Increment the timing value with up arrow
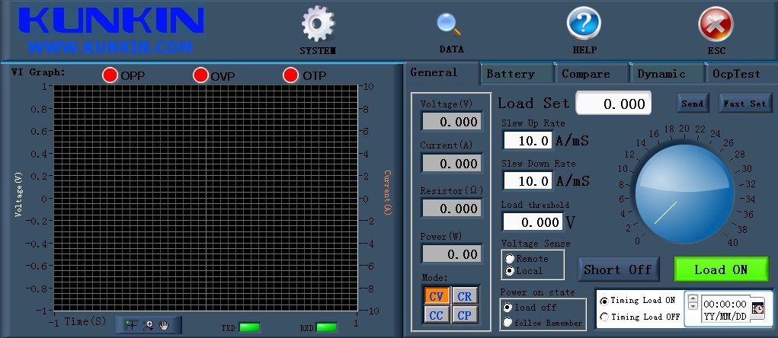This screenshot has width=778, height=338. [x=693, y=298]
